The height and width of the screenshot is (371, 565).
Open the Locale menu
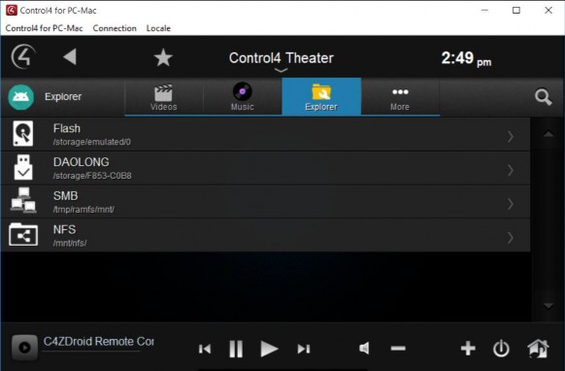(158, 28)
